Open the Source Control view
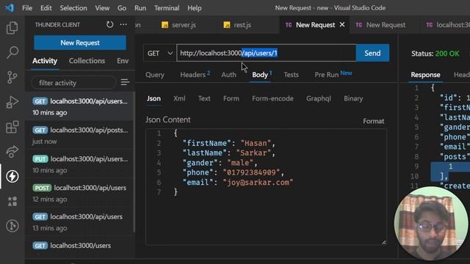470x264 pixels. pyautogui.click(x=12, y=77)
